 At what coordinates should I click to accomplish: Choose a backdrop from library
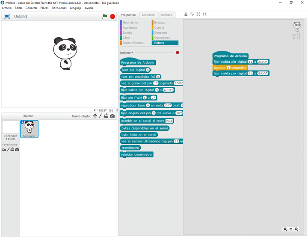point(4,150)
